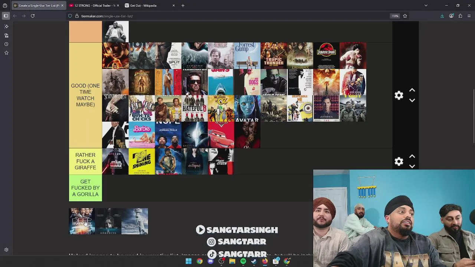The width and height of the screenshot is (475, 267).
Task: Click the Jurassic Park poster
Action: tap(326, 56)
